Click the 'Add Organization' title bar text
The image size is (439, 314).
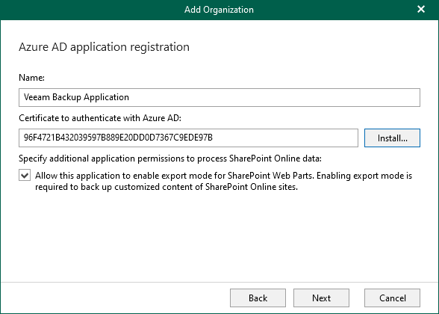219,10
